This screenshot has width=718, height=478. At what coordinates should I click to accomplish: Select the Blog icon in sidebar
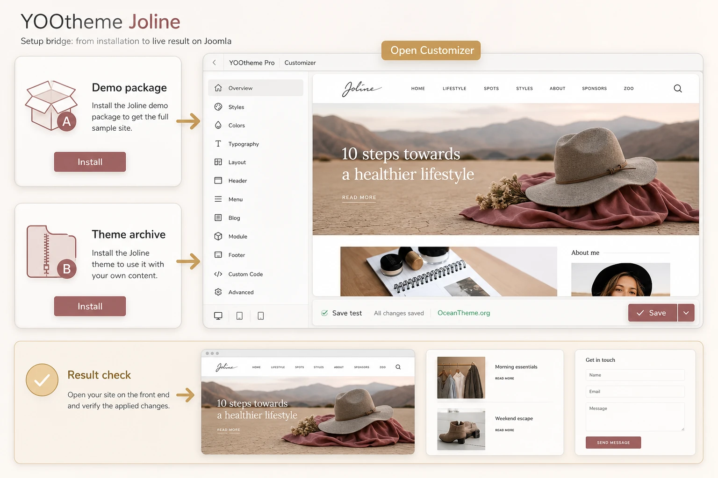point(218,218)
